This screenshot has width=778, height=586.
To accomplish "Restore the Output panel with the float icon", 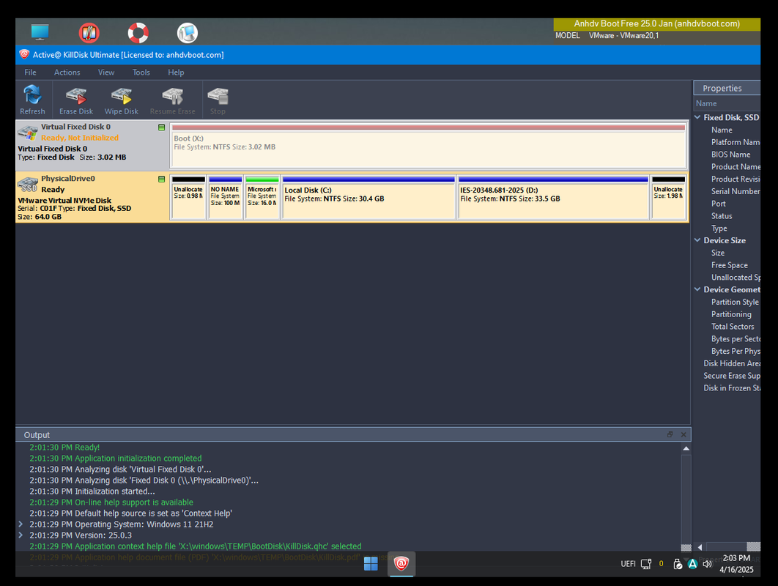I will [670, 434].
